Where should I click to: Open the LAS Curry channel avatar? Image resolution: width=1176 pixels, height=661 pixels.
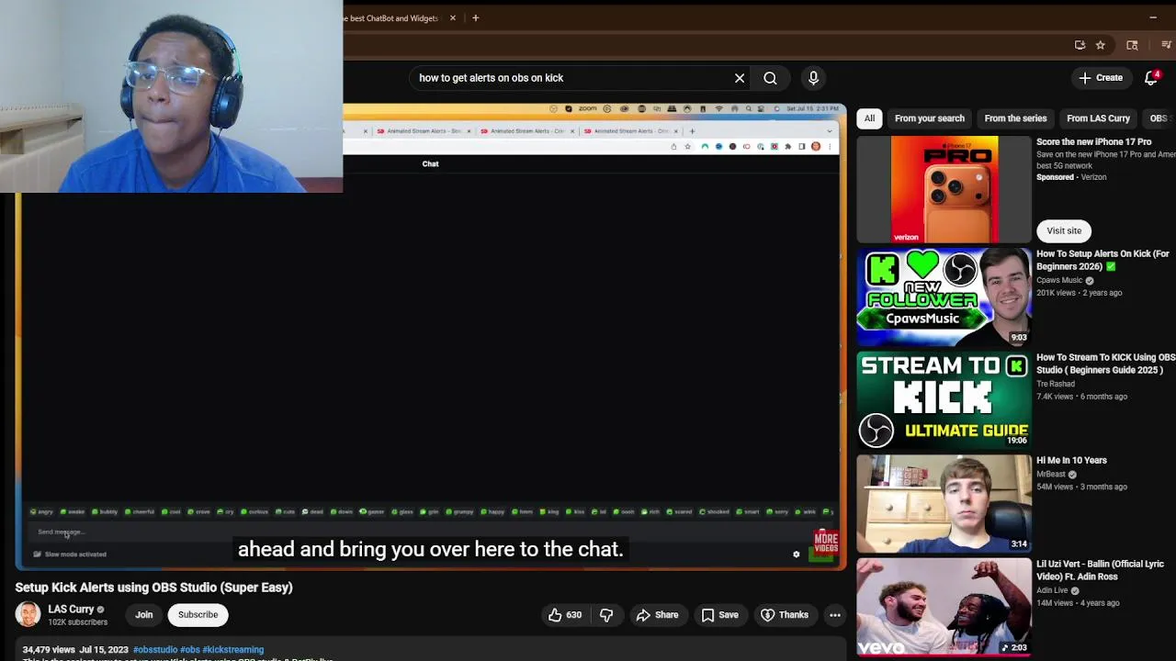pos(28,615)
